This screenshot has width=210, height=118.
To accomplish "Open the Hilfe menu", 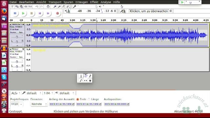I will click(116, 2).
